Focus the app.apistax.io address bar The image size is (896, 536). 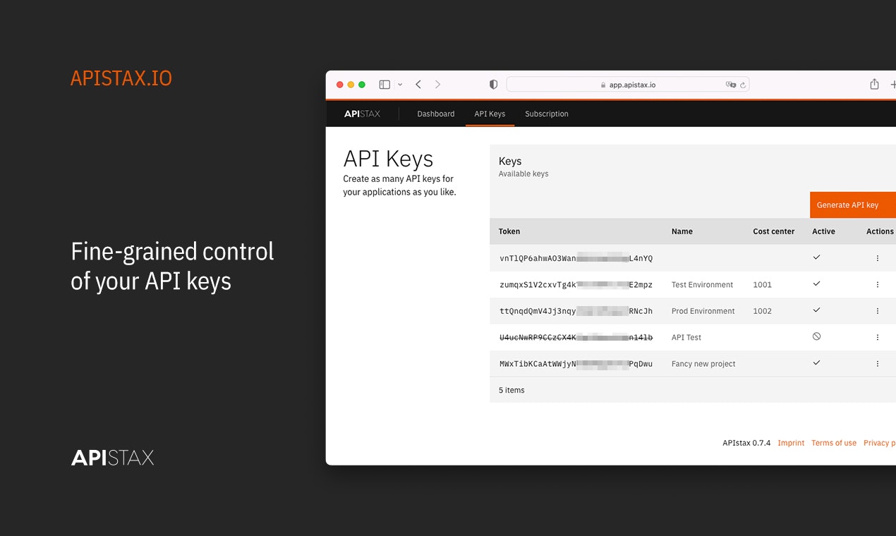pyautogui.click(x=628, y=85)
